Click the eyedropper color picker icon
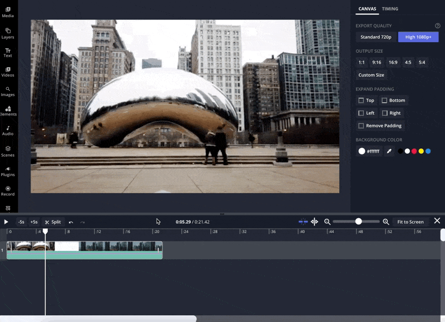The image size is (445, 322). coord(389,151)
